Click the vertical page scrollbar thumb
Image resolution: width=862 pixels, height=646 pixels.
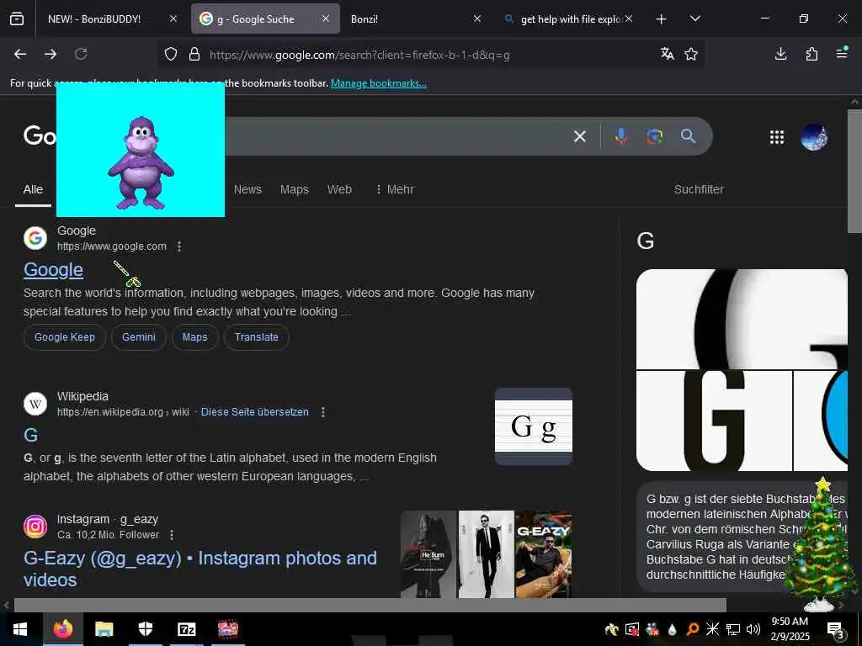855,172
